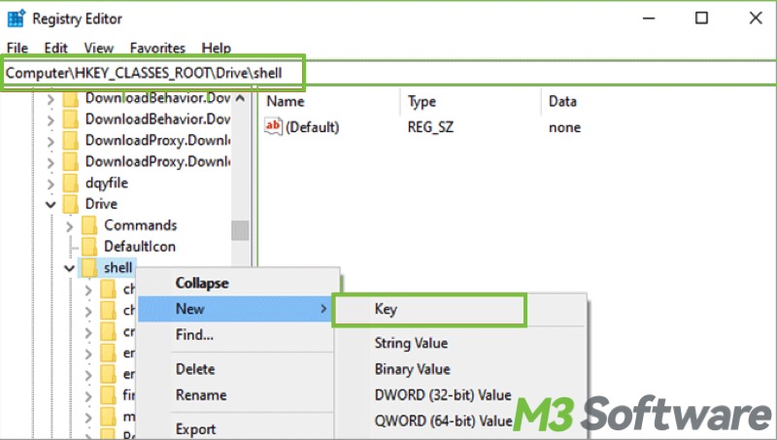Screen dimensions: 777x440
Task: Click the tree pane vertical scrollbar thumb
Action: click(239, 229)
